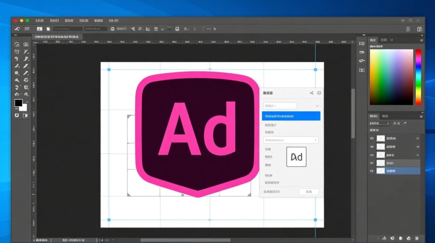435x243 pixels.
Task: Click the Quick Mask mode icon below the swatches
Action: tap(17, 115)
